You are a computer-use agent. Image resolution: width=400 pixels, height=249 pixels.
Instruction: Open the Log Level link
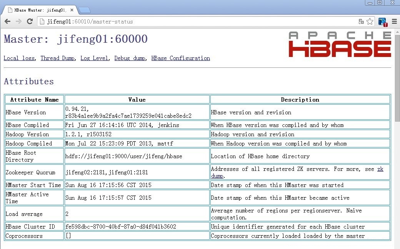click(94, 58)
